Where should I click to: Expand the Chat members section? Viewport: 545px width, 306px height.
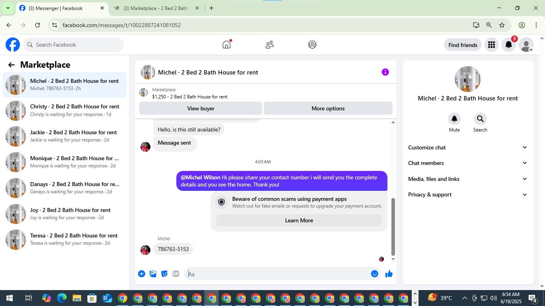coord(468,163)
